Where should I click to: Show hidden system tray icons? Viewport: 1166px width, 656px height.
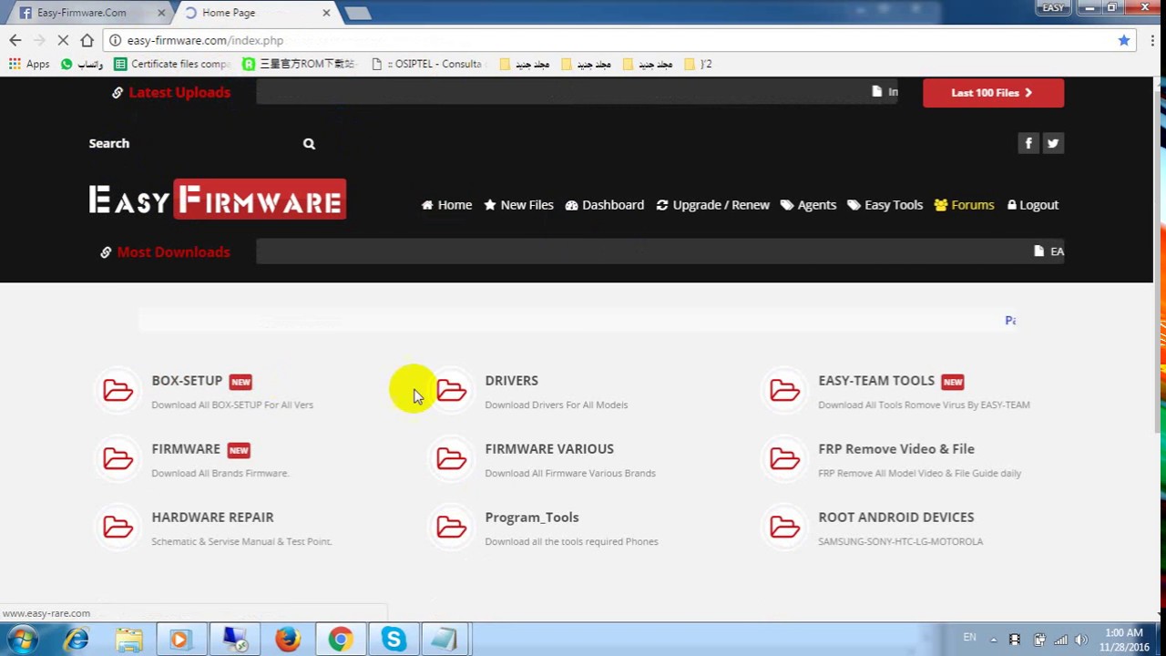click(993, 640)
